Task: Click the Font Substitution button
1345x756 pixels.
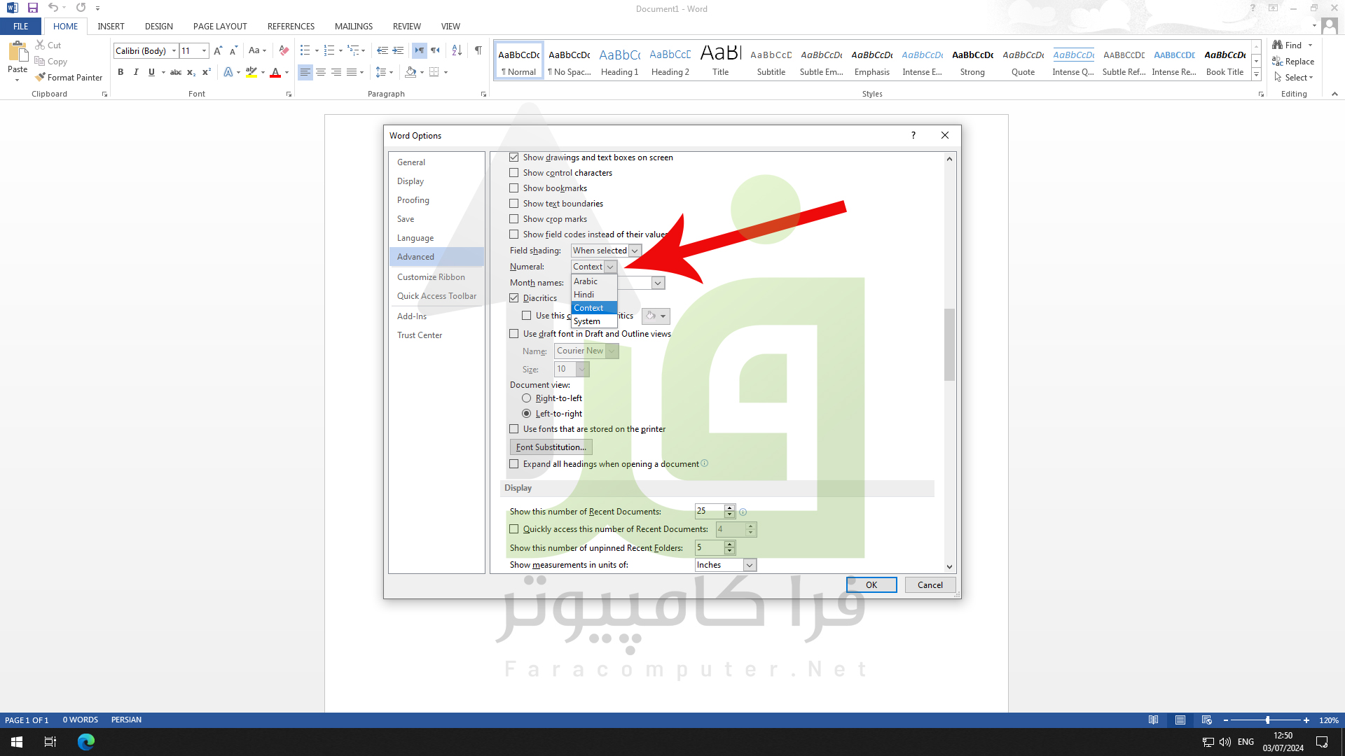Action: click(551, 447)
